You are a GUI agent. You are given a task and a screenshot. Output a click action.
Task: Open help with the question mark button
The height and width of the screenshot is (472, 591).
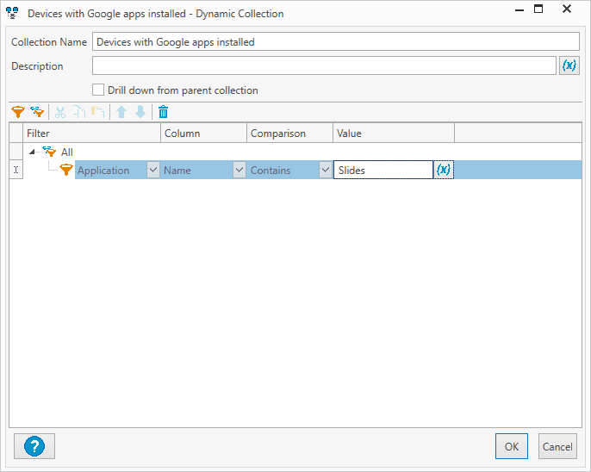pyautogui.click(x=34, y=446)
